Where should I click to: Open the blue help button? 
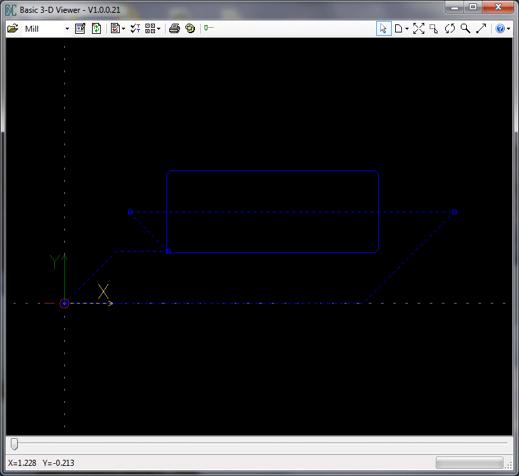tap(500, 28)
